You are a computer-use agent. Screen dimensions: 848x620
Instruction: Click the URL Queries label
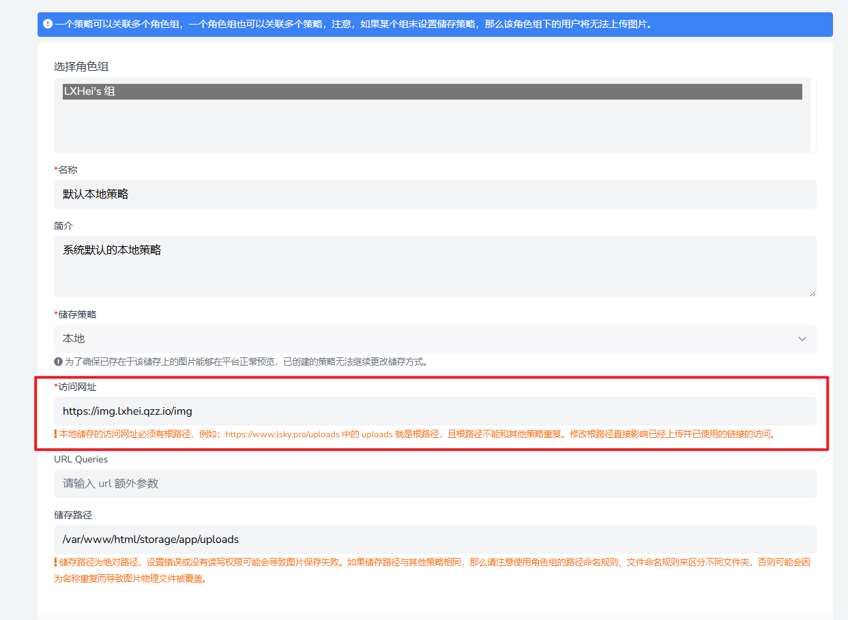81,459
